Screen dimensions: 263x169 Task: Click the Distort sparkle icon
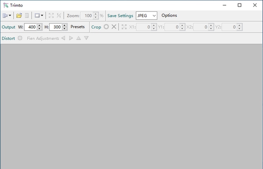tap(20, 38)
